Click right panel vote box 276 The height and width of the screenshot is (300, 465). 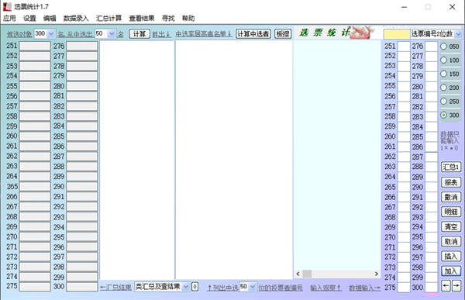pyautogui.click(x=432, y=47)
